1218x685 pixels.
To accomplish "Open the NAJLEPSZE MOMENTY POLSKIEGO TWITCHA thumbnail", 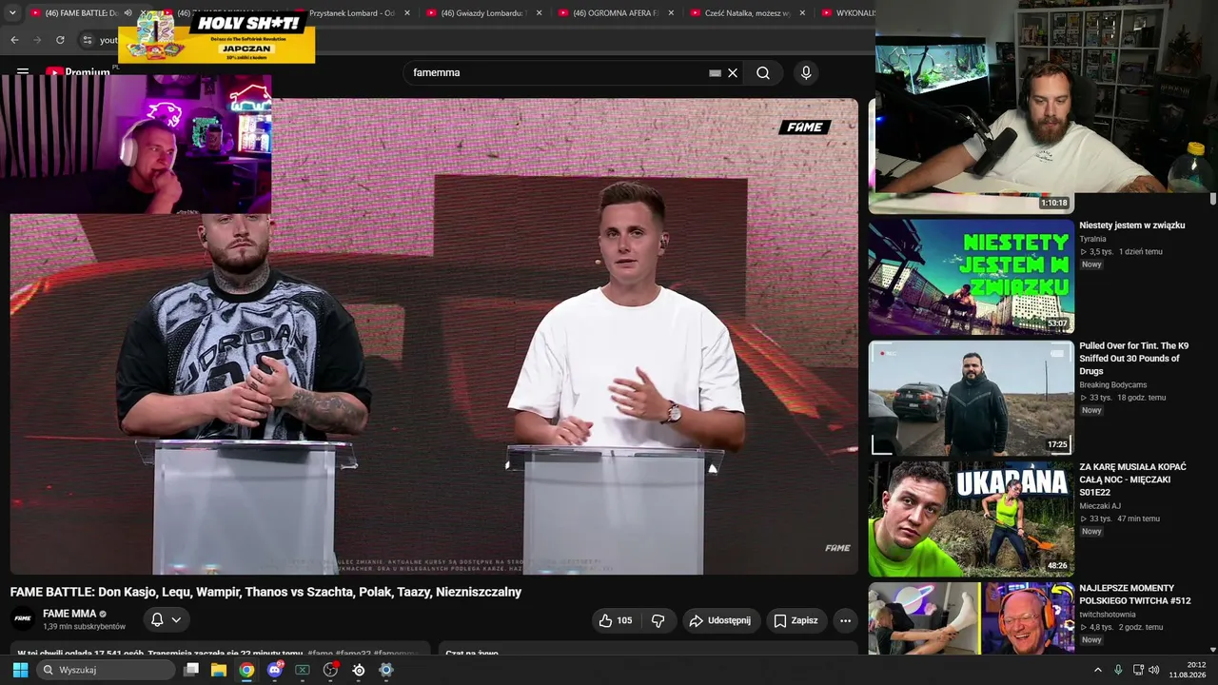I will [x=972, y=618].
